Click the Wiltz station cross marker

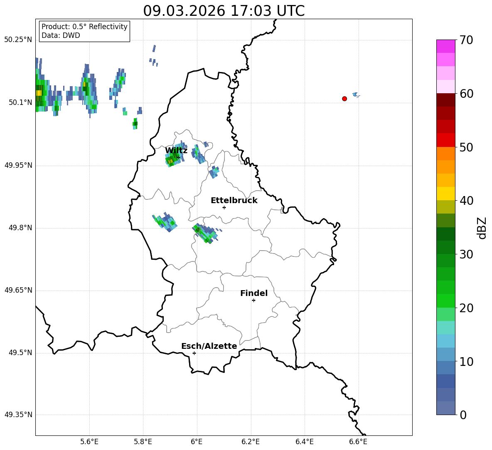(178, 157)
